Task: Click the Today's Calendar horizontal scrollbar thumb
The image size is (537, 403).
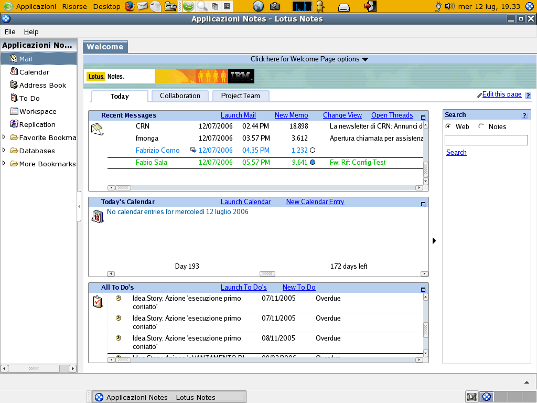Action: coord(267,274)
